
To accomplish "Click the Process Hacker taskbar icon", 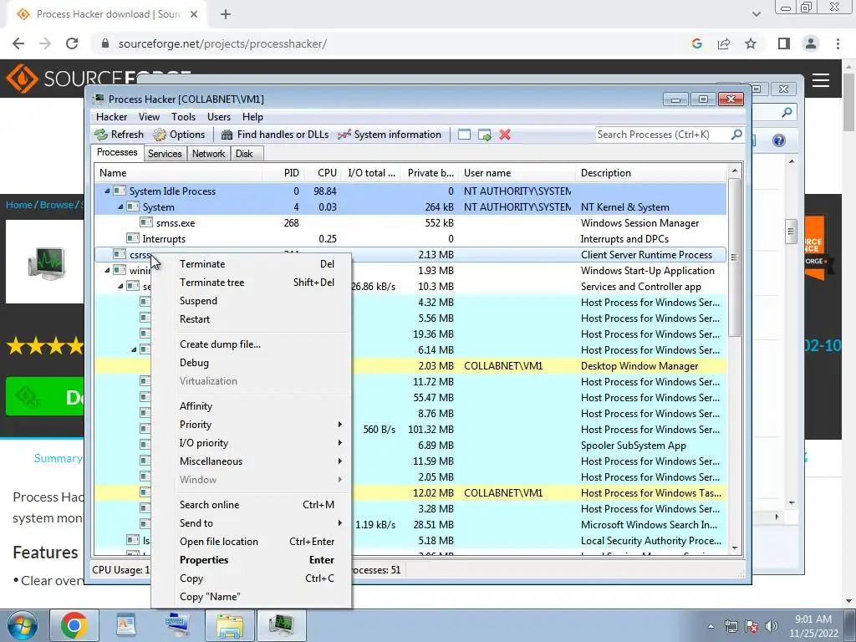I will click(x=282, y=625).
